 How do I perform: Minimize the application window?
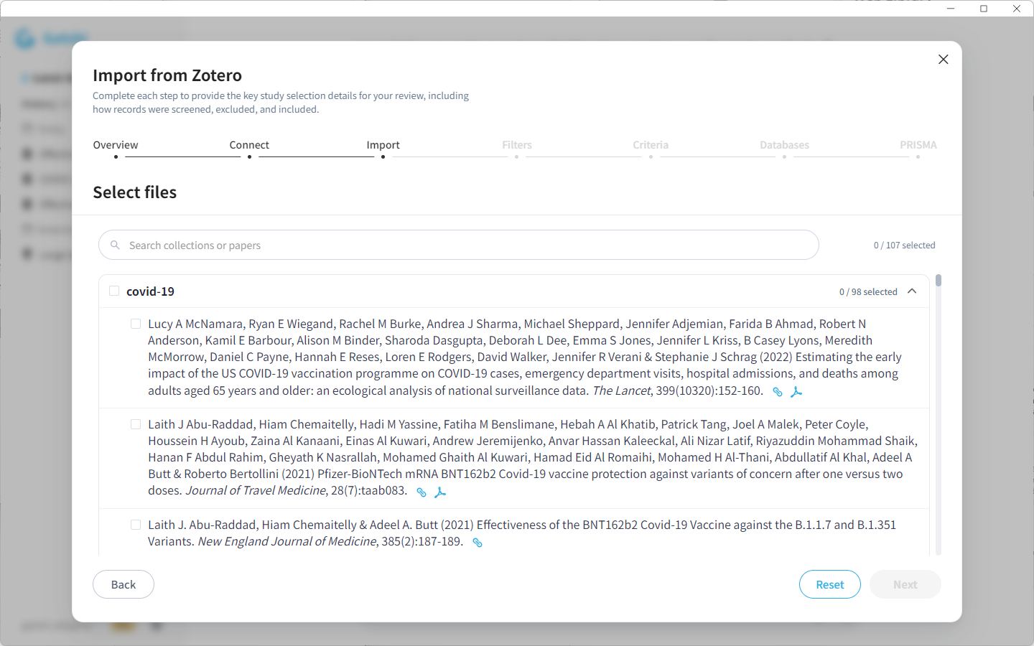click(951, 9)
